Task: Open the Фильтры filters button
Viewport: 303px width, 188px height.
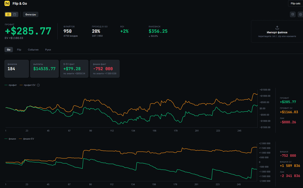Action: [x=31, y=14]
